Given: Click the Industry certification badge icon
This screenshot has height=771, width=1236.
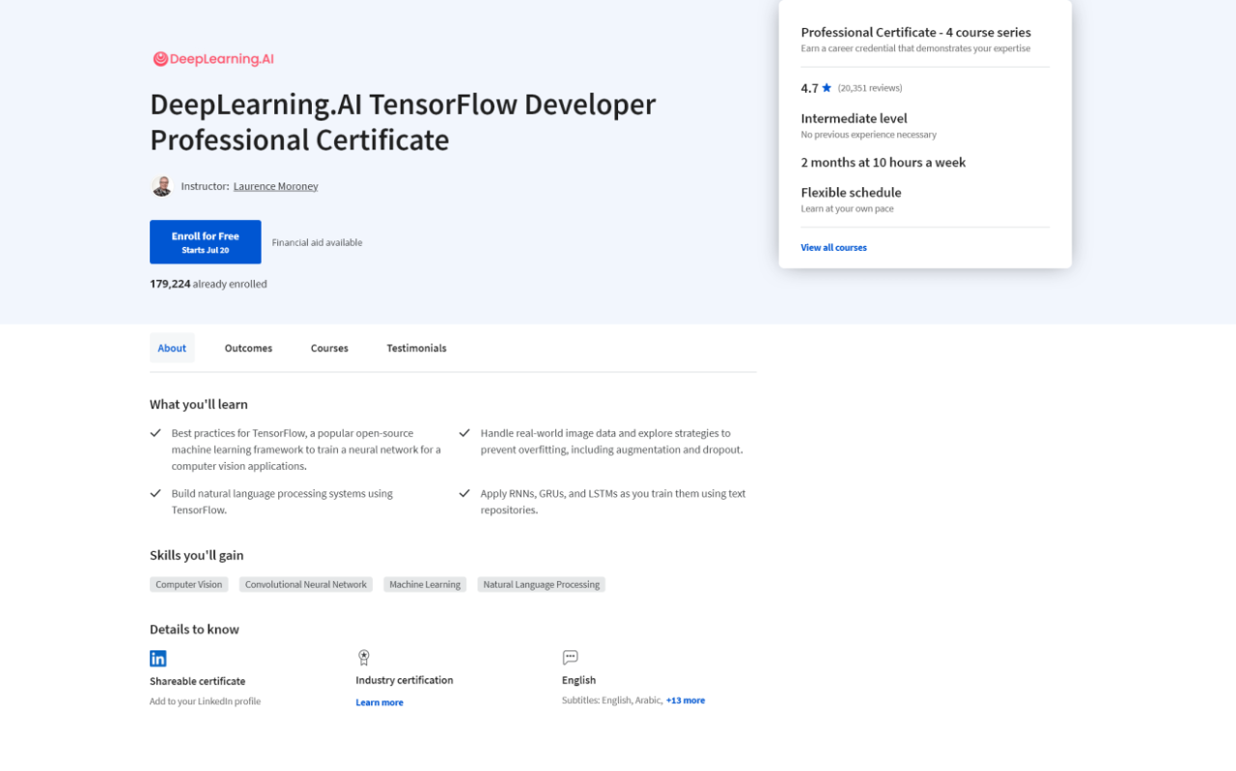Looking at the screenshot, I should point(364,657).
